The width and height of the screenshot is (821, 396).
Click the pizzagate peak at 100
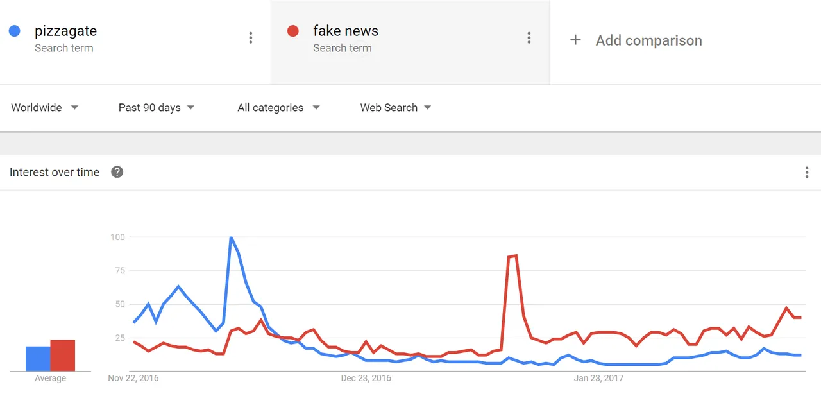tap(231, 237)
